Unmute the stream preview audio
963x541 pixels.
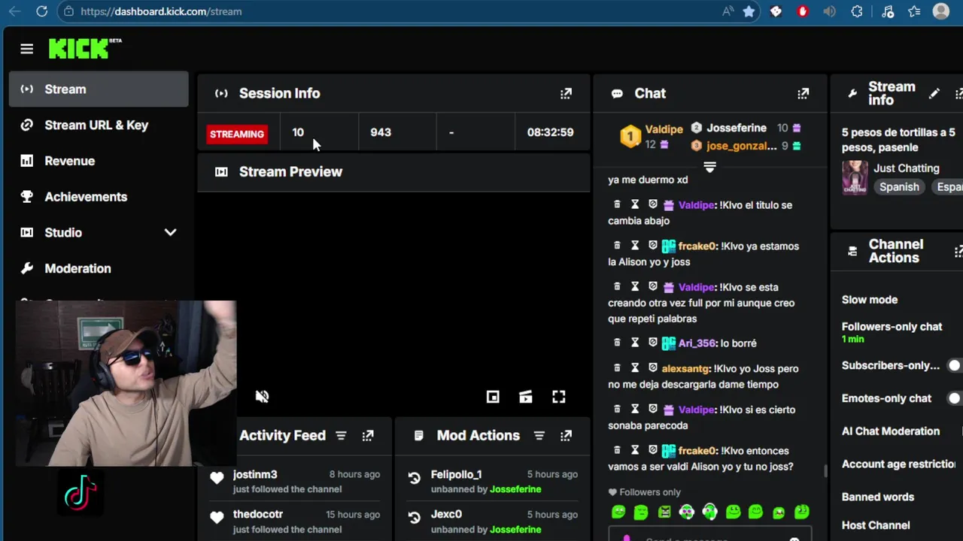[x=262, y=397]
